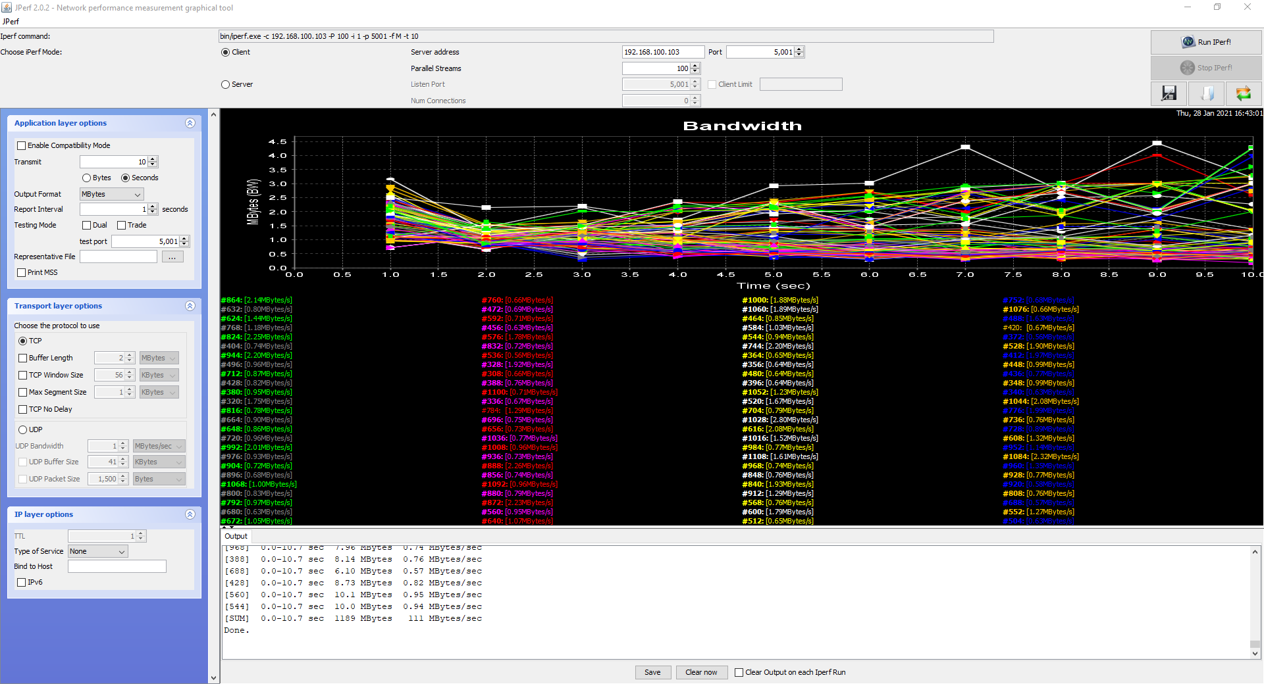This screenshot has height=684, width=1264.
Task: Click the orange-green swap arrows icon
Action: (x=1244, y=93)
